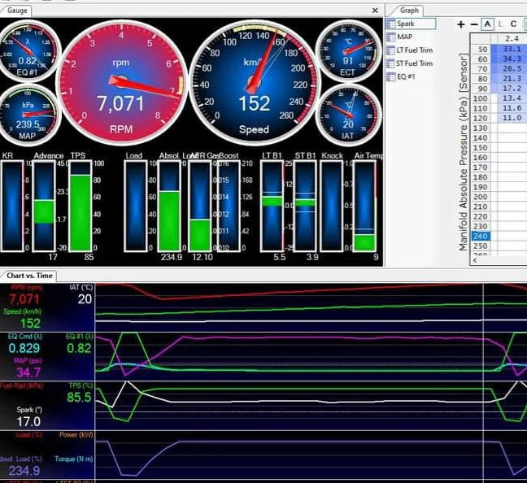Switch to the Graph tab
Image resolution: width=527 pixels, height=483 pixels.
point(409,11)
